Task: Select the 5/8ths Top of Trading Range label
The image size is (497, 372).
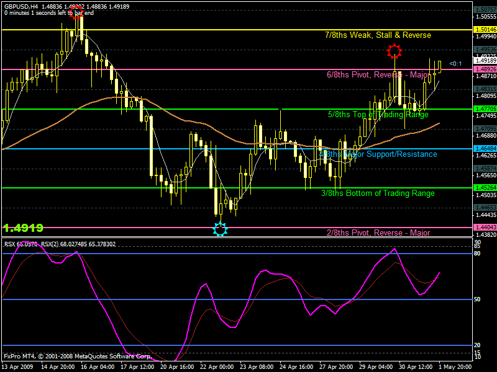Action: tap(378, 115)
